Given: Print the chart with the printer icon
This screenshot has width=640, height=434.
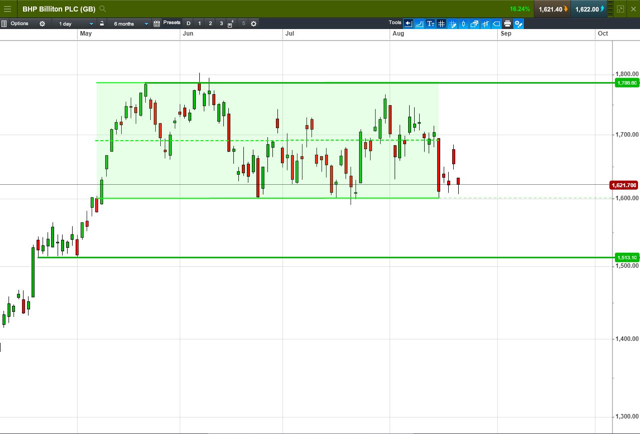Looking at the screenshot, I should tap(507, 24).
